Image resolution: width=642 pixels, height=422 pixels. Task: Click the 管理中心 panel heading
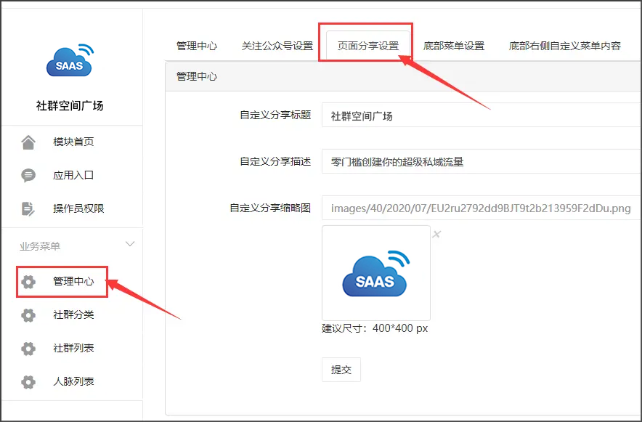197,76
